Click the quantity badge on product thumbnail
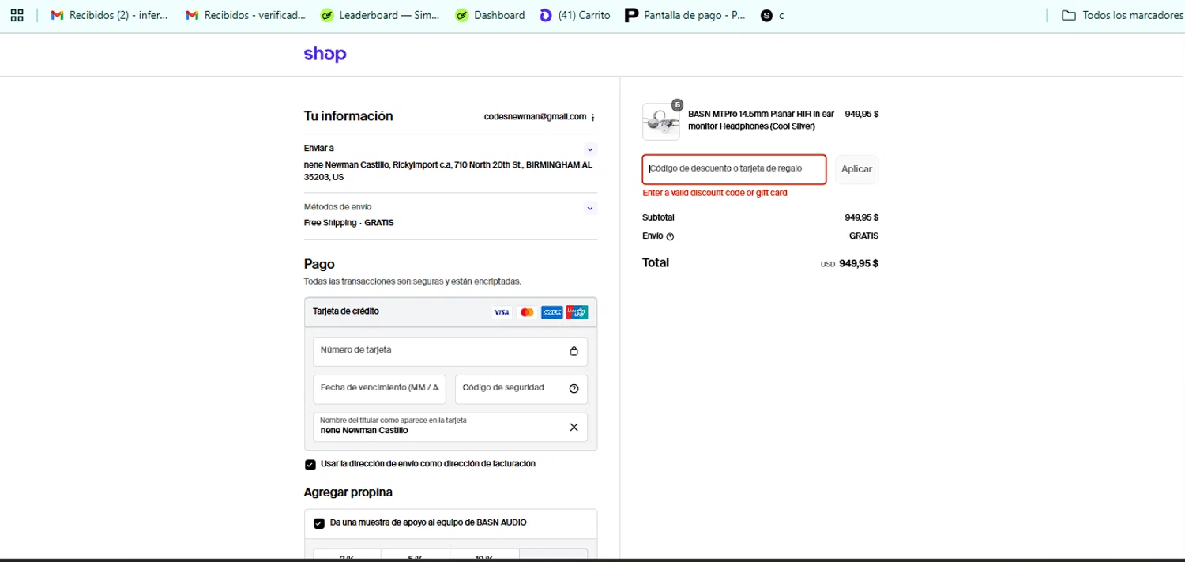Viewport: 1185px width, 562px height. coord(677,104)
